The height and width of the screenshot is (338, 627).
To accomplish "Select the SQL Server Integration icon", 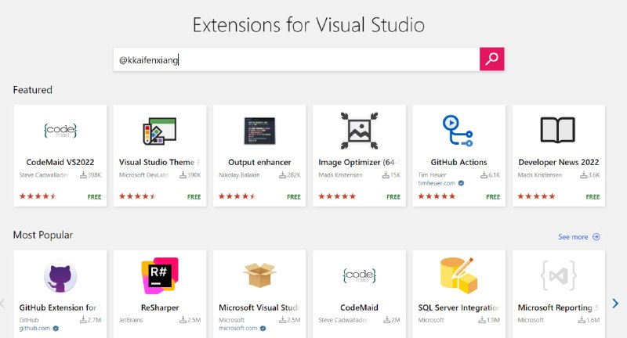I will coord(458,275).
